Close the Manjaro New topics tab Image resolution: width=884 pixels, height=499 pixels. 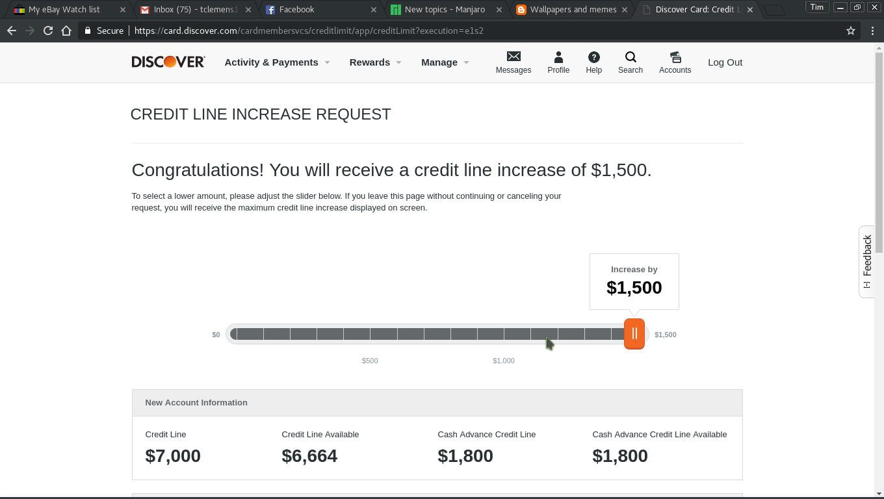499,10
